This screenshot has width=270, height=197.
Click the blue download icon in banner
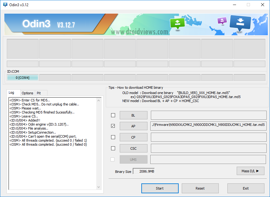240,23
